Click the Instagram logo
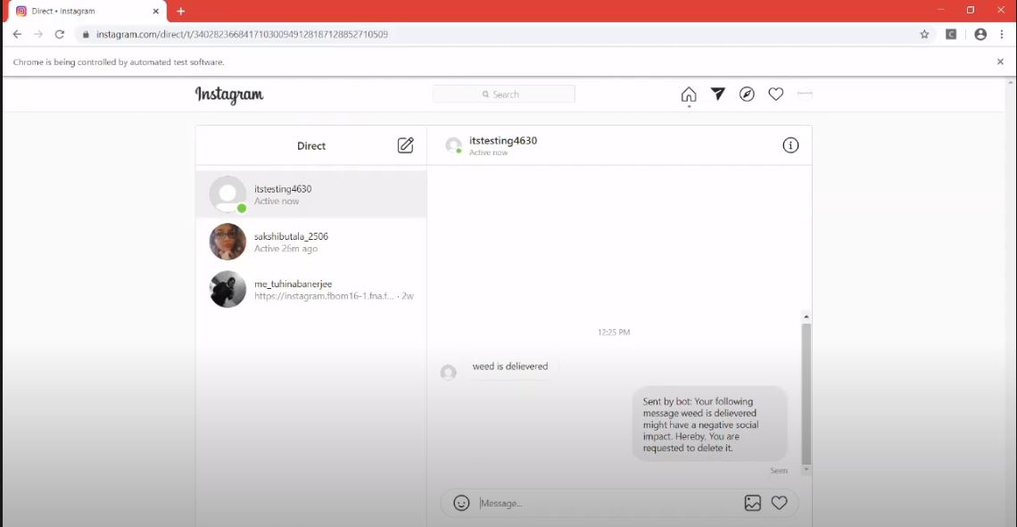This screenshot has width=1017, height=527. pyautogui.click(x=229, y=95)
